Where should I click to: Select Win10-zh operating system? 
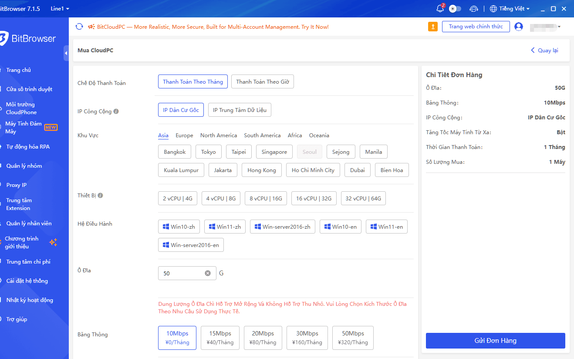pyautogui.click(x=179, y=227)
